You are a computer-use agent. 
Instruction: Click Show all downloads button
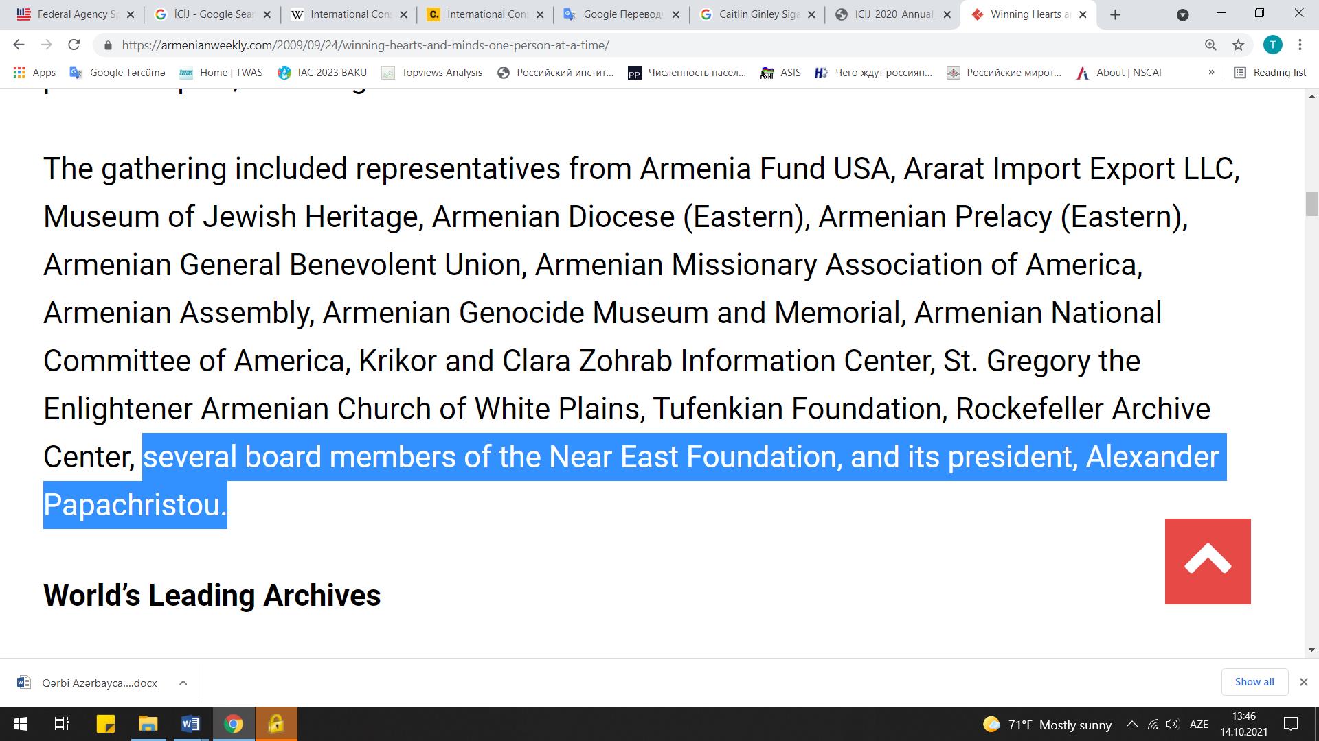(1254, 682)
